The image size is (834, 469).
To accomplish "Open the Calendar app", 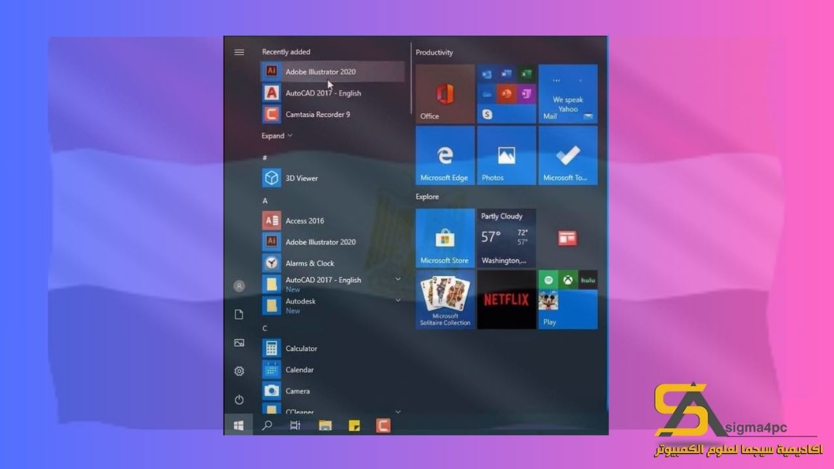I will (x=332, y=370).
